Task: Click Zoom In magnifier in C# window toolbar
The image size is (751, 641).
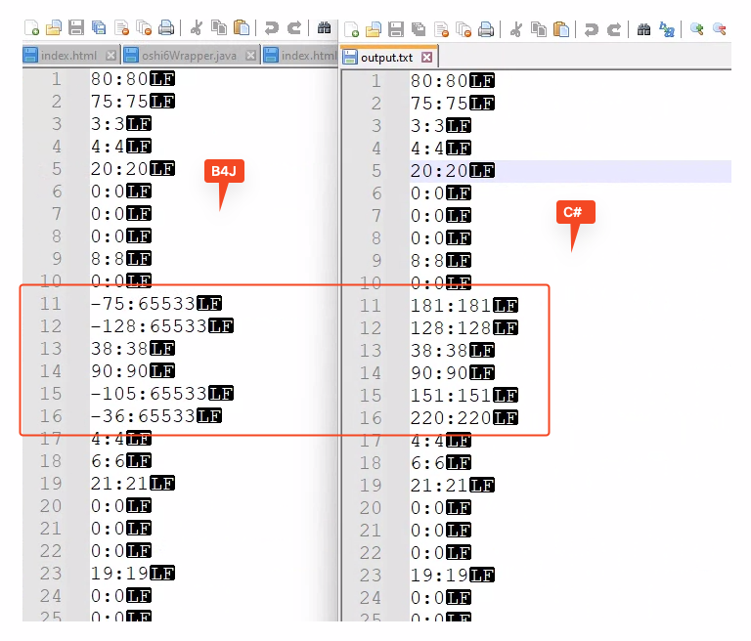Action: pos(696,29)
